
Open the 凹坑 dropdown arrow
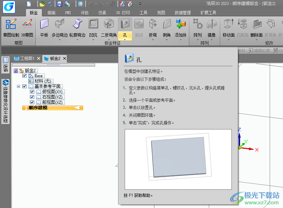[93, 40]
